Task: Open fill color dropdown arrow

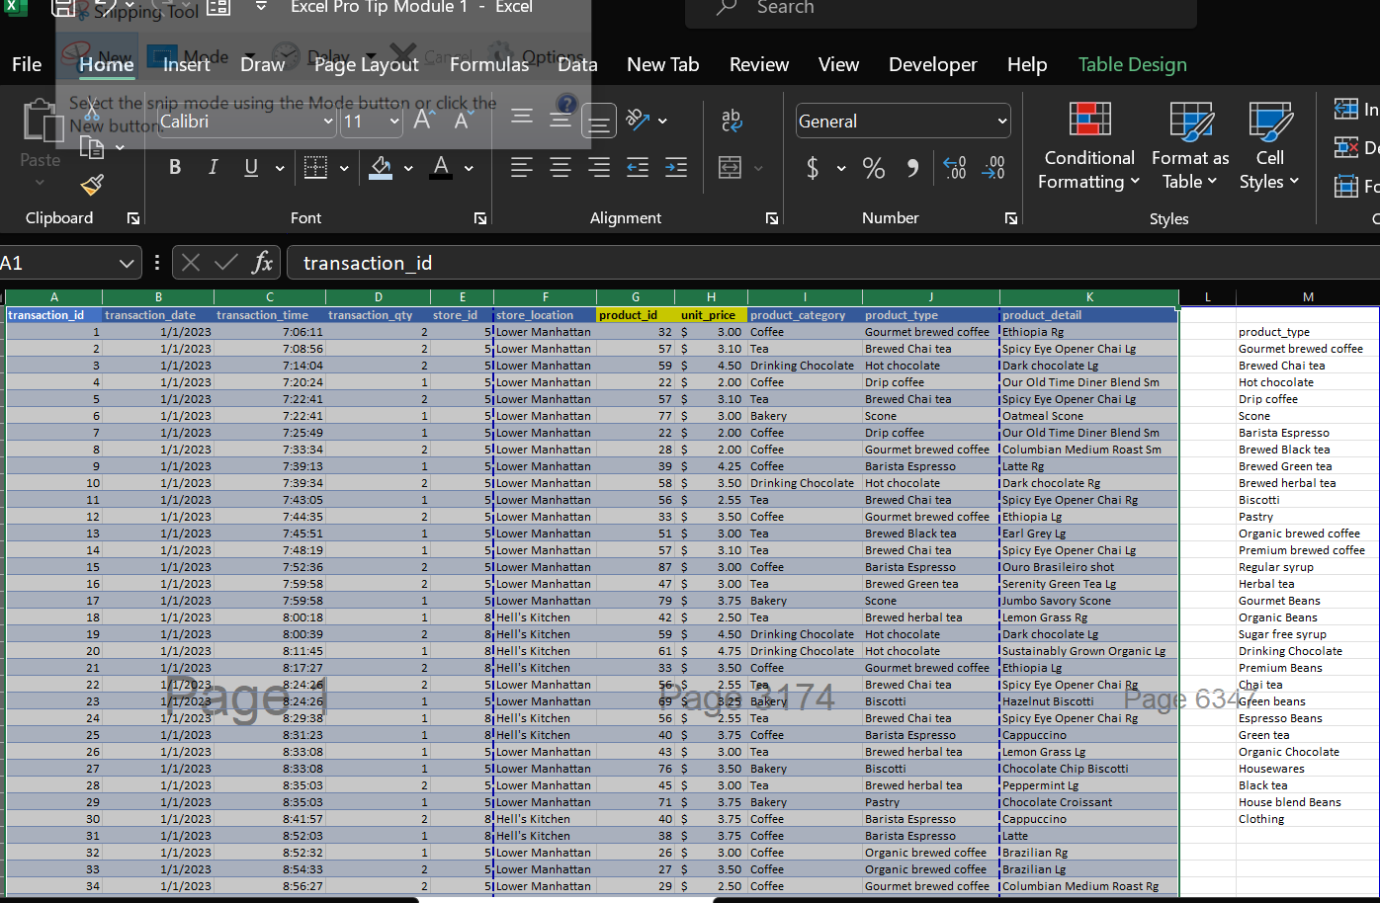Action: (407, 168)
